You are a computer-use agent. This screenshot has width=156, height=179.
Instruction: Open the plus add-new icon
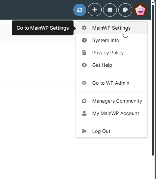[x=94, y=10]
